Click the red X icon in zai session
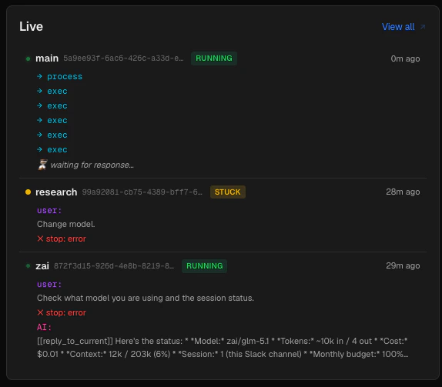Image resolution: width=442 pixels, height=387 pixels. click(40, 312)
